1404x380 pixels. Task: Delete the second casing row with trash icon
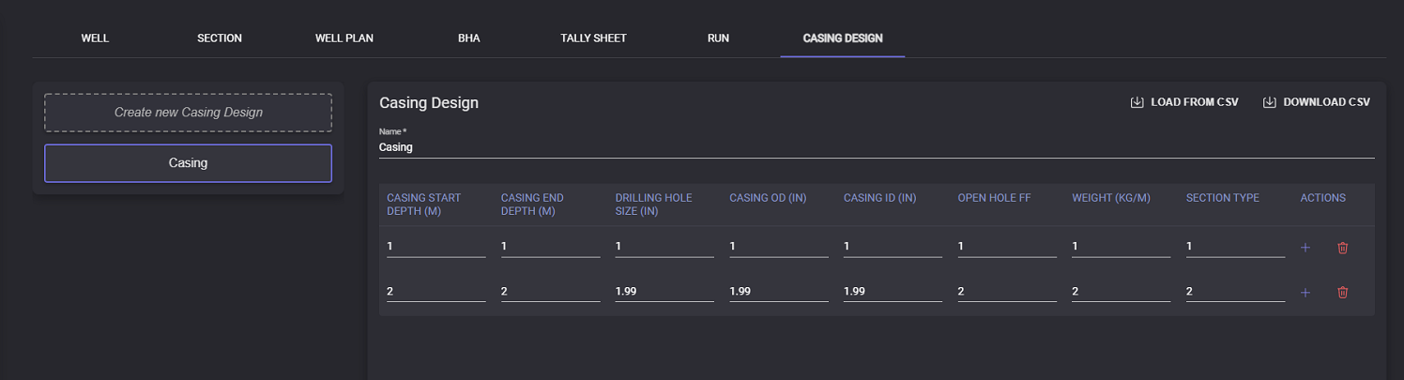(x=1342, y=293)
